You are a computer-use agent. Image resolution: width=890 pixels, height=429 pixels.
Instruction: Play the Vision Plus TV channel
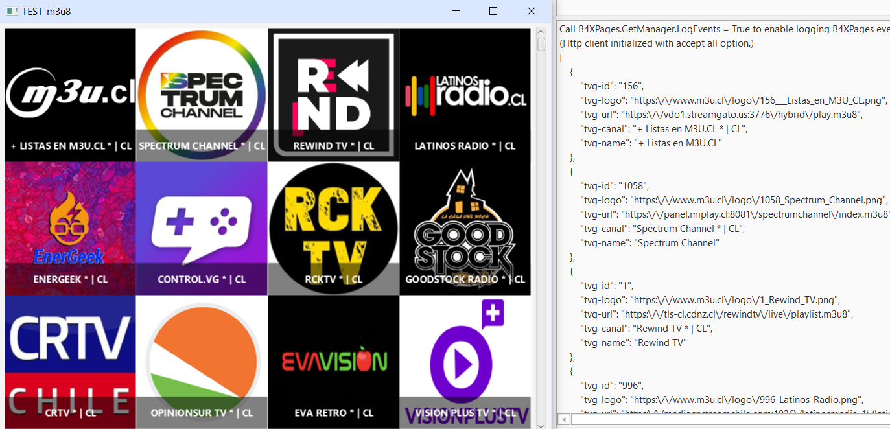pos(465,361)
